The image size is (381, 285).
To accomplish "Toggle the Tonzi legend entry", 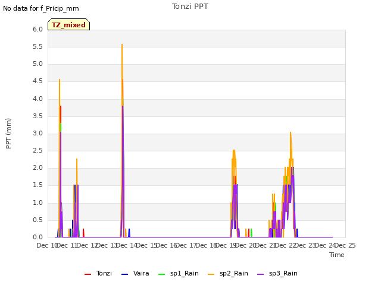I will point(98,273).
